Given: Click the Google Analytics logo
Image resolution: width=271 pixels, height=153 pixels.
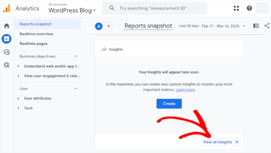Looking at the screenshot, I should pyautogui.click(x=7, y=8).
